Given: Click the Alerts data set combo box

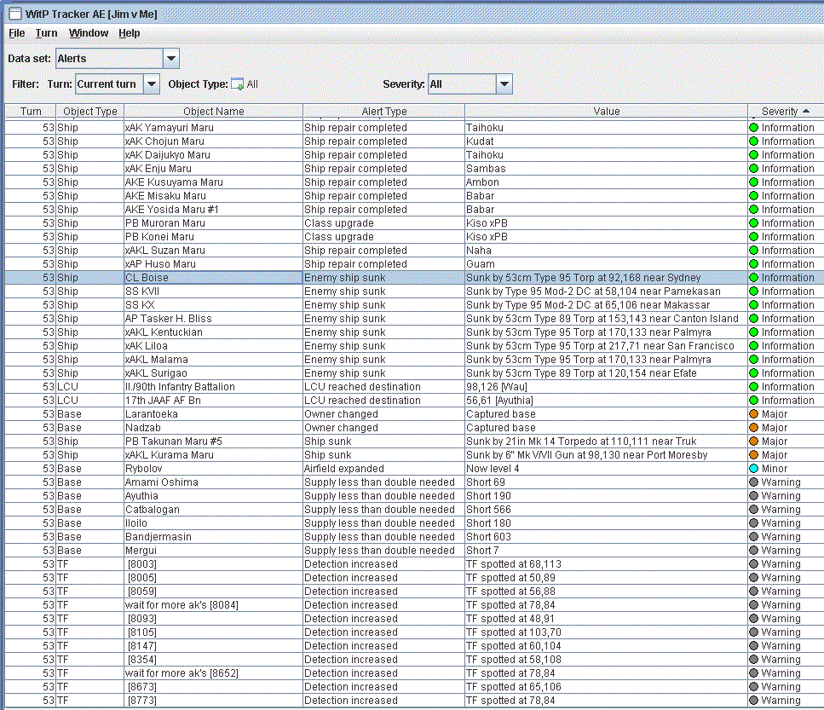Looking at the screenshot, I should [x=118, y=58].
